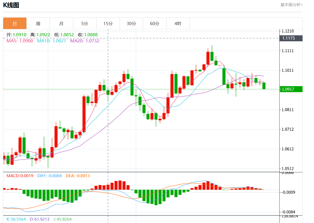Viewport: 314px width, 223px height.
Task: Click the MACD:0.0019 readout
Action: pyautogui.click(x=20, y=176)
